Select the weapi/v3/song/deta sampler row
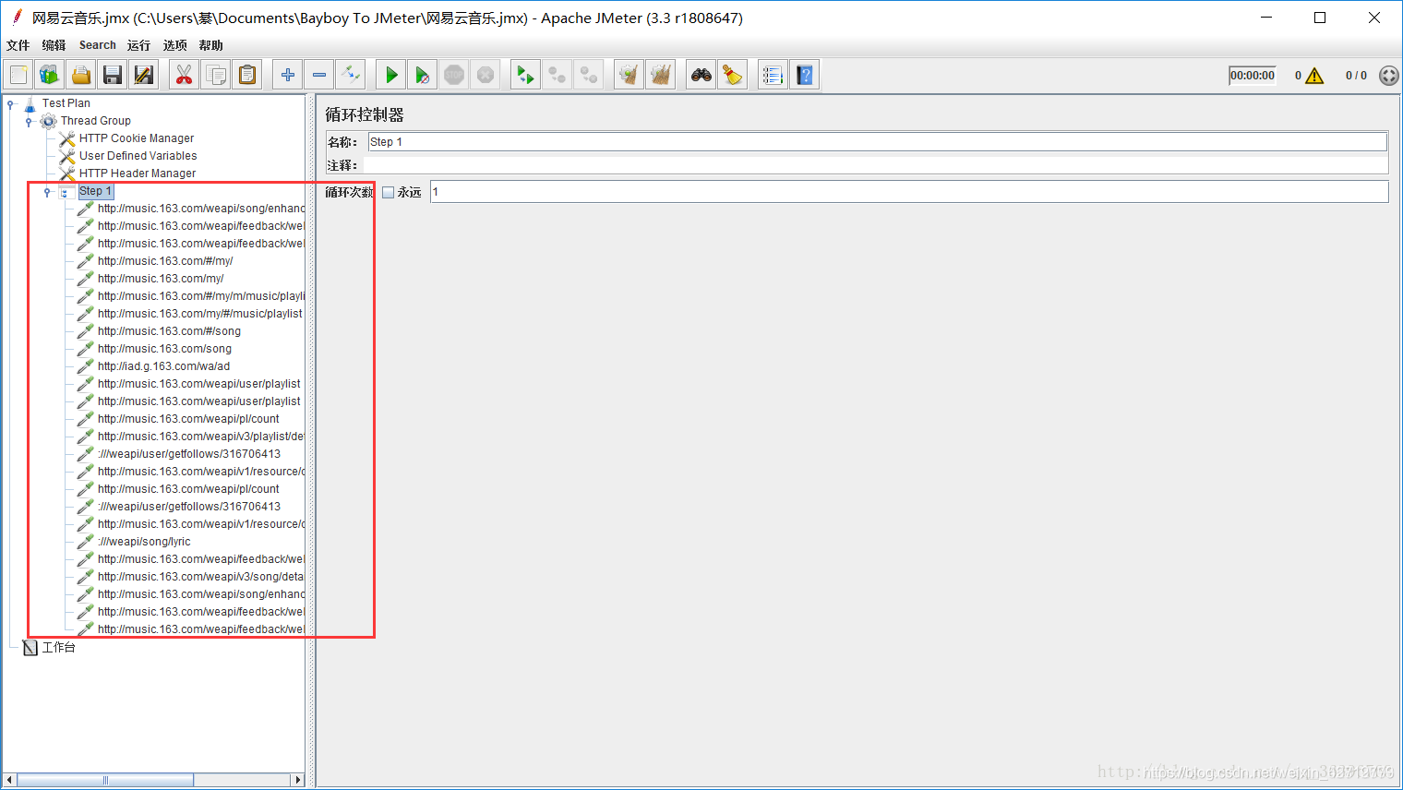This screenshot has width=1403, height=790. pyautogui.click(x=200, y=577)
